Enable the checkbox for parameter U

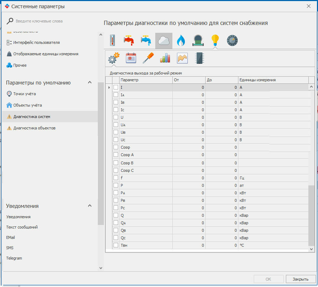click(116, 117)
